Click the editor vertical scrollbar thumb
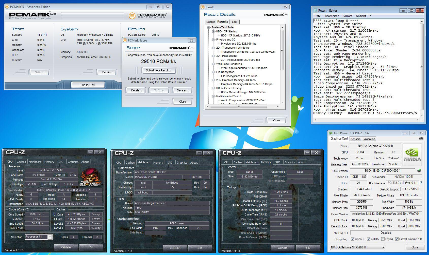Screen dimensions: 429x255 422,67
